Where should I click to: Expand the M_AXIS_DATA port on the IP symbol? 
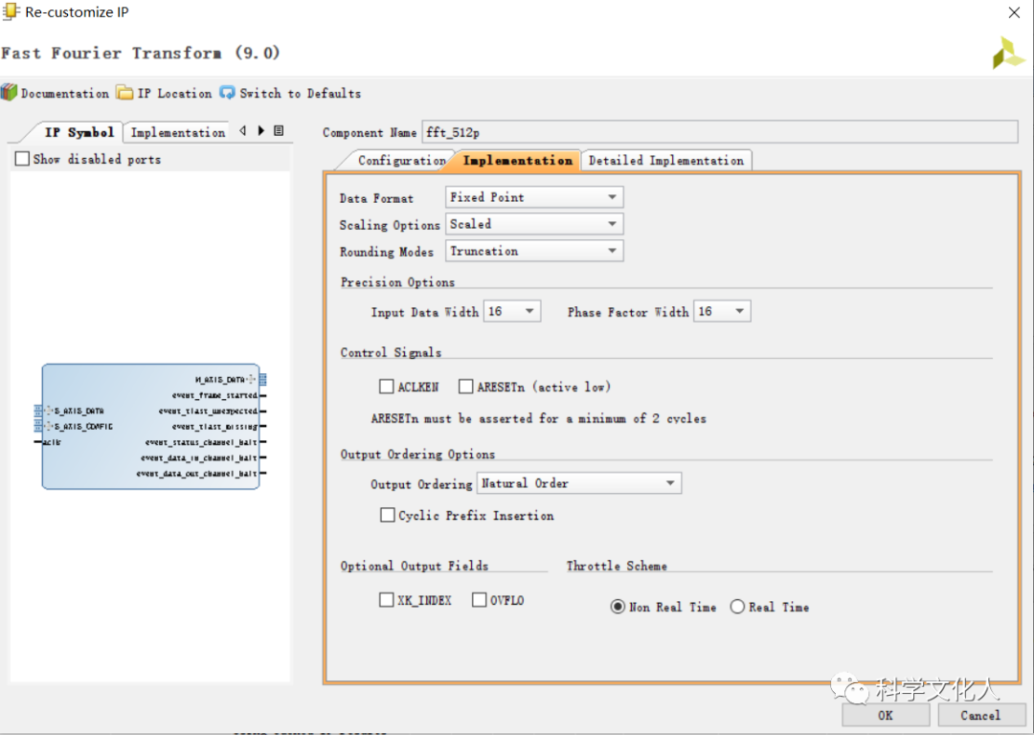tap(253, 380)
